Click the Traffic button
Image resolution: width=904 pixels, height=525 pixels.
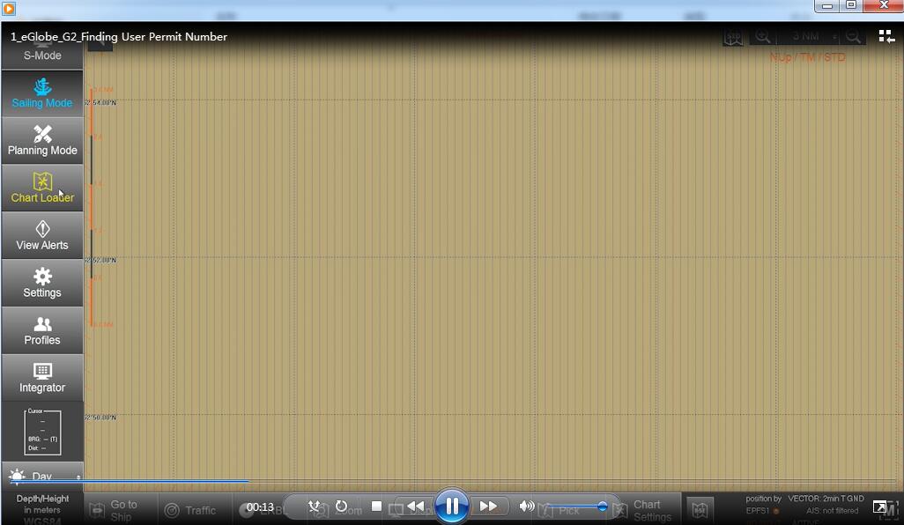click(190, 510)
